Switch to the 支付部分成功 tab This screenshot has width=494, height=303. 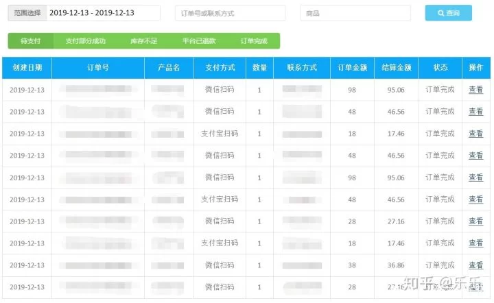point(86,41)
